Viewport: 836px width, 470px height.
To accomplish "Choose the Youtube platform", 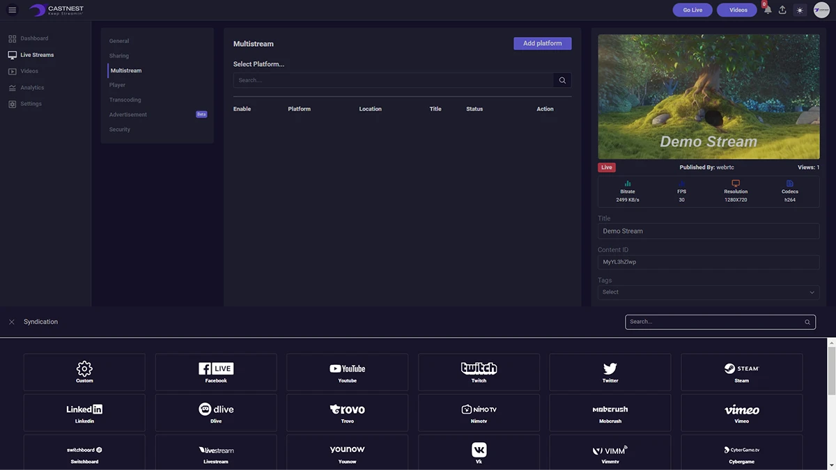I will [x=348, y=372].
